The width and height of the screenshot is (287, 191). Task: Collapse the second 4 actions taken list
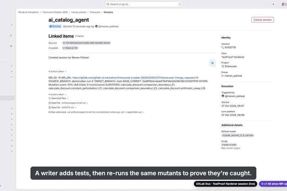coord(57,95)
